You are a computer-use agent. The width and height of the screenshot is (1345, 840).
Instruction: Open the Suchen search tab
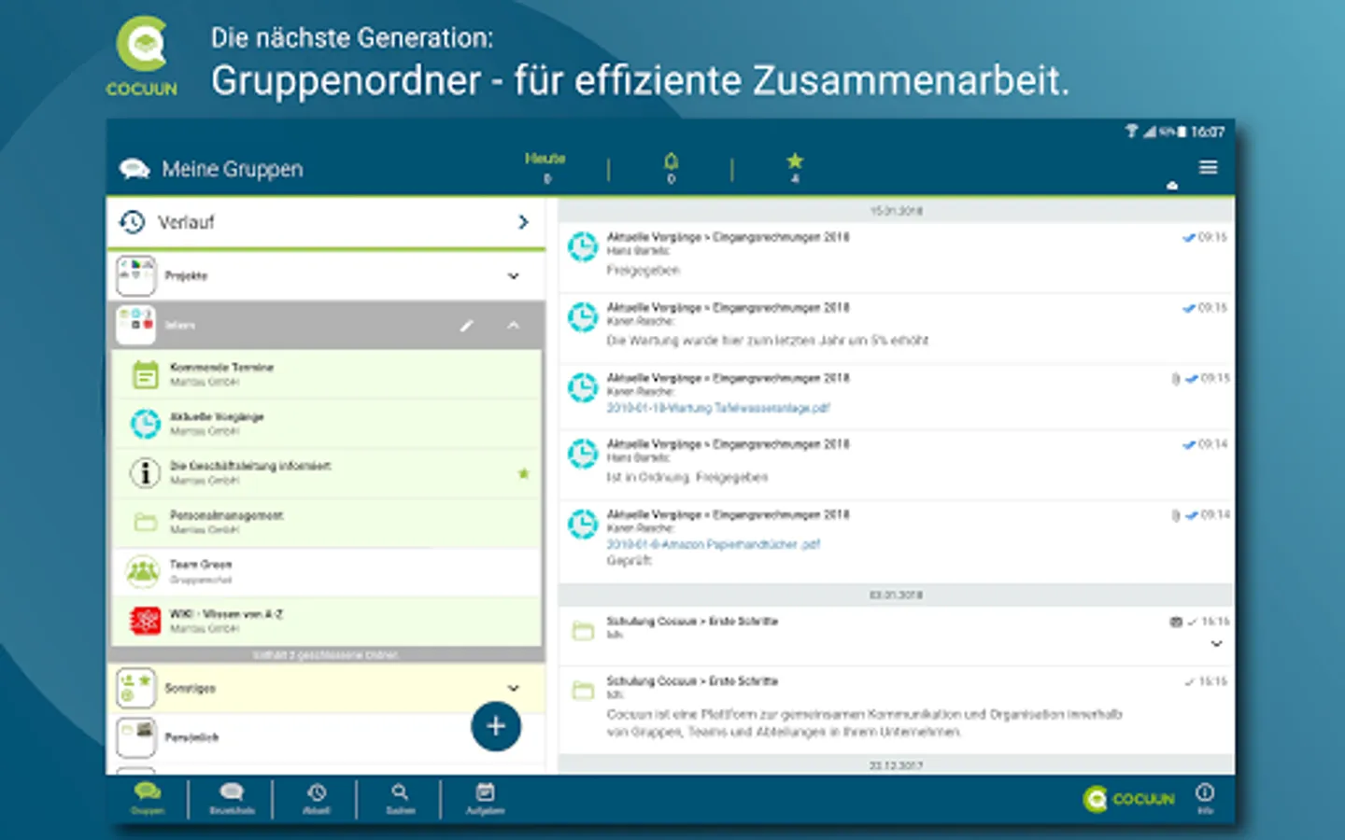tap(400, 799)
